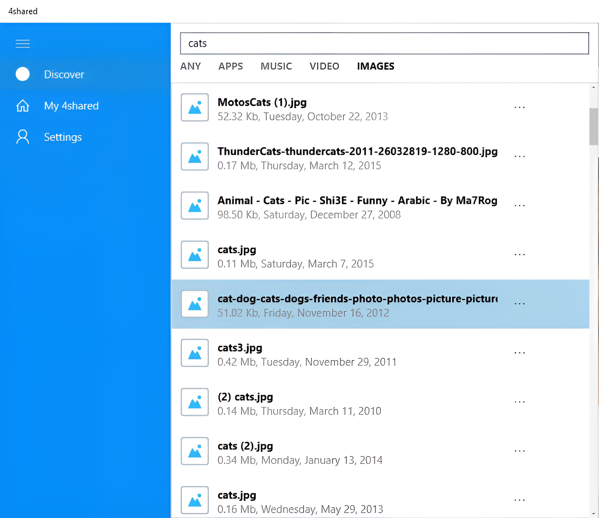This screenshot has height=518, width=599.
Task: Select the IMAGES filter tab
Action: coord(376,66)
